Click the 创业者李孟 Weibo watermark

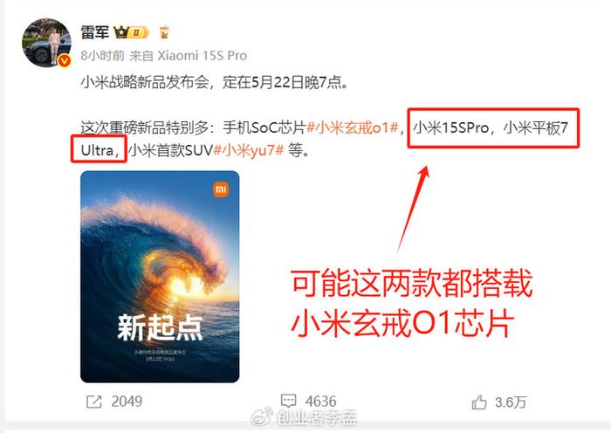pos(305,418)
